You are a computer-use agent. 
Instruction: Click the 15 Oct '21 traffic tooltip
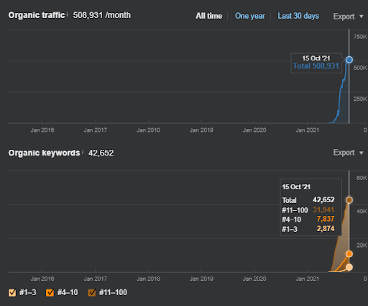coord(316,63)
